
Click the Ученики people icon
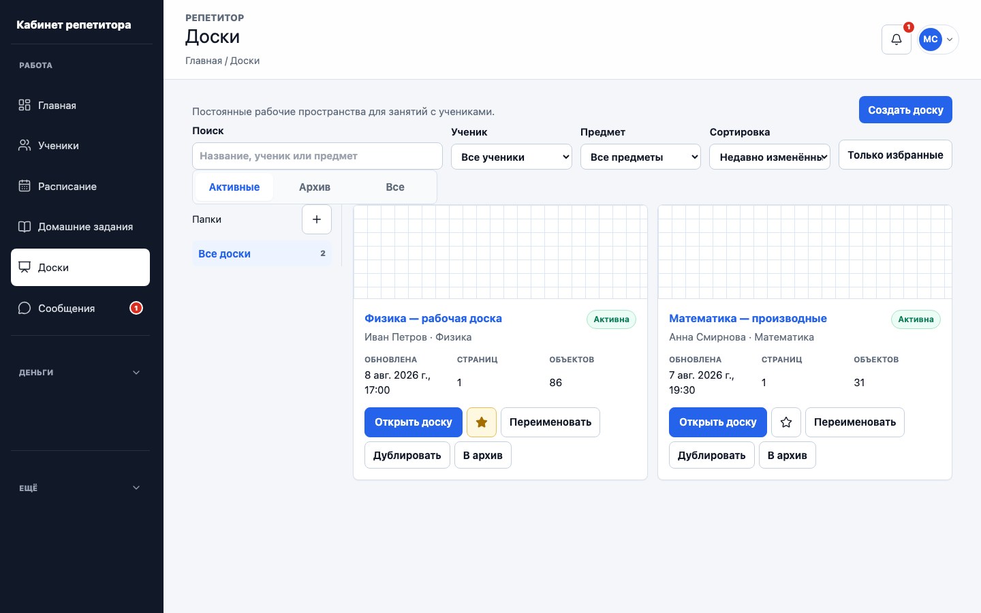(x=25, y=145)
